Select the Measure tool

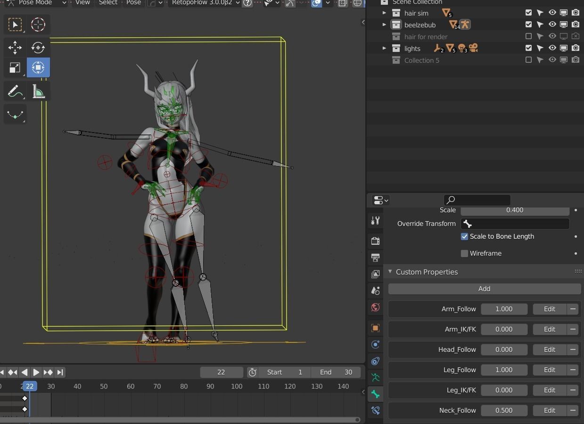pos(38,91)
